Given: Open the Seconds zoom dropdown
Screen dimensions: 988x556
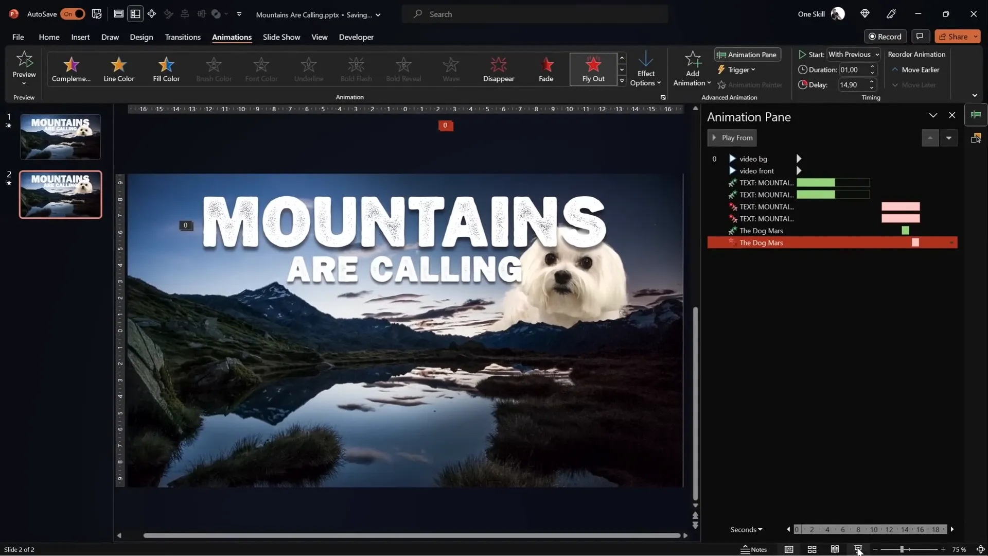Looking at the screenshot, I should 746,530.
